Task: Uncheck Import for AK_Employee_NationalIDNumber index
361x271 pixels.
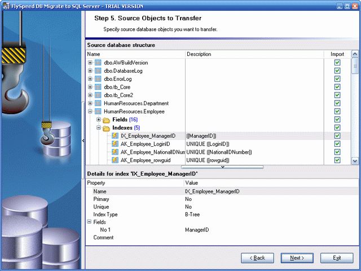Action: (337, 152)
